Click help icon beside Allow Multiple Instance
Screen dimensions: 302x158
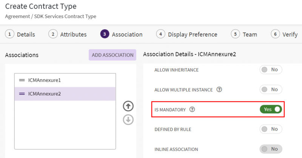point(219,90)
